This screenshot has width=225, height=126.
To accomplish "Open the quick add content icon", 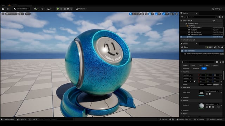I will [36, 9].
